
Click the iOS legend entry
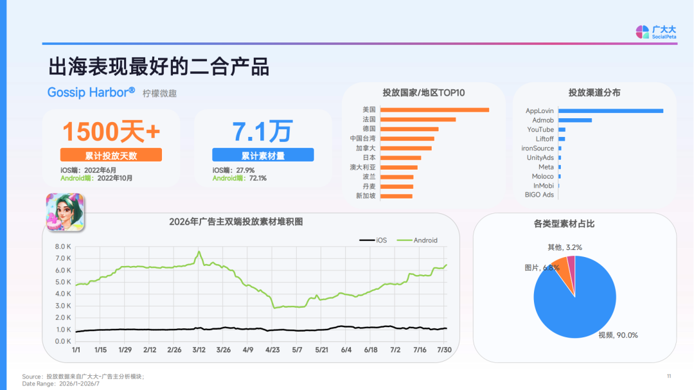373,240
